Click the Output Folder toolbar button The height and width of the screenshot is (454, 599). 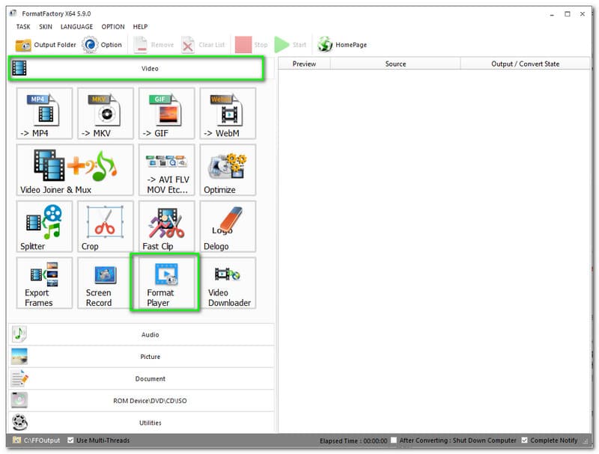[46, 45]
